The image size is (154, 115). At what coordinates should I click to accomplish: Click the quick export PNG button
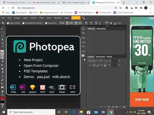[x=69, y=23]
